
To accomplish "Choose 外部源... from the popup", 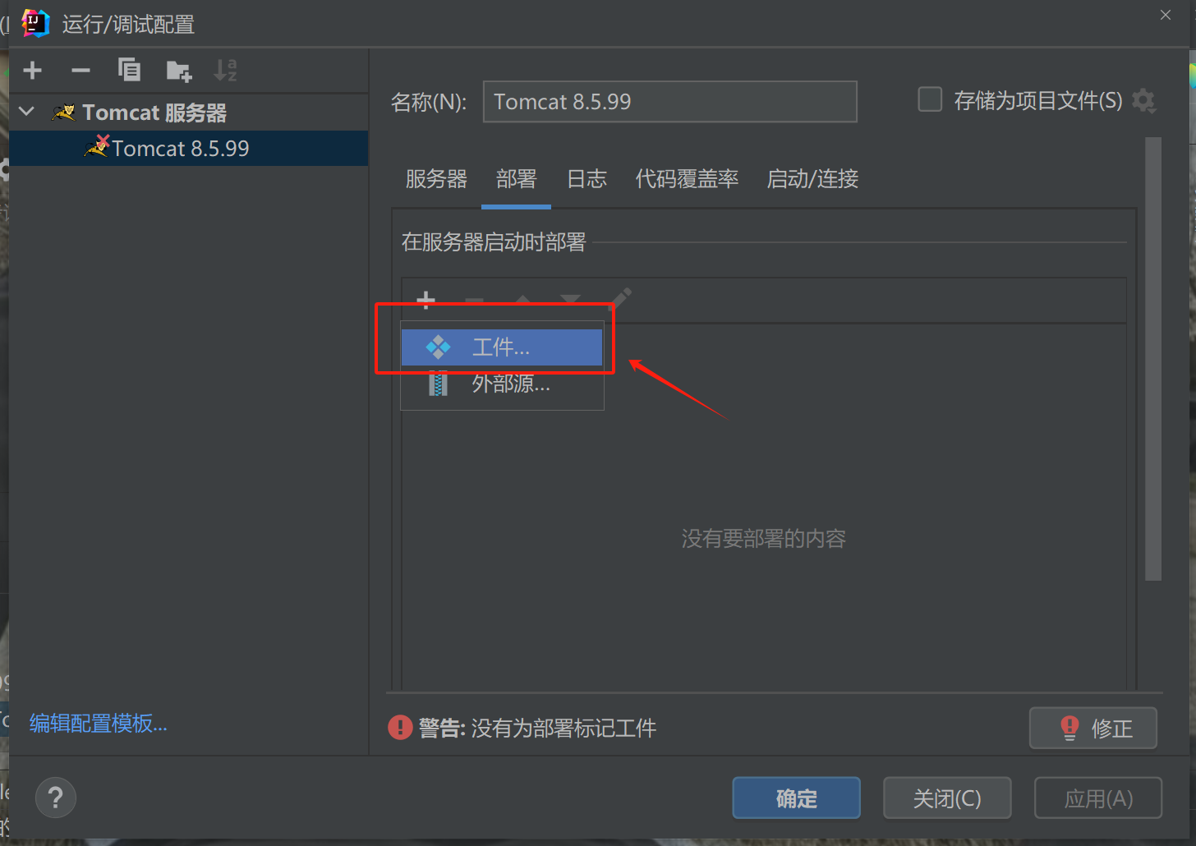I will (502, 384).
